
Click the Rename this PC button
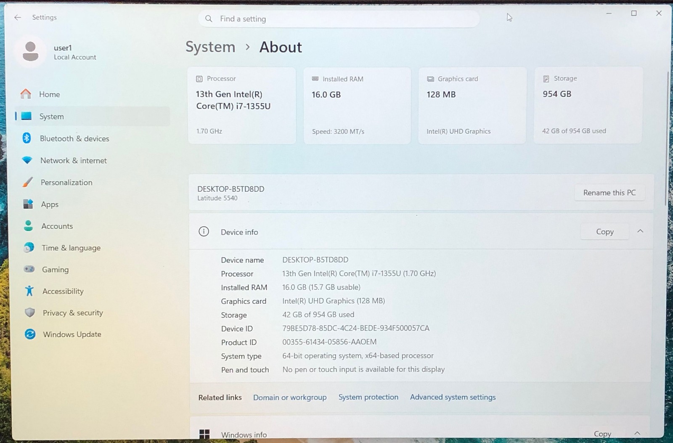[x=609, y=193]
